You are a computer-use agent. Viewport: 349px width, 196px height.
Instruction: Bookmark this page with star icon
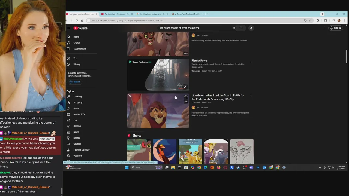[x=310, y=20]
